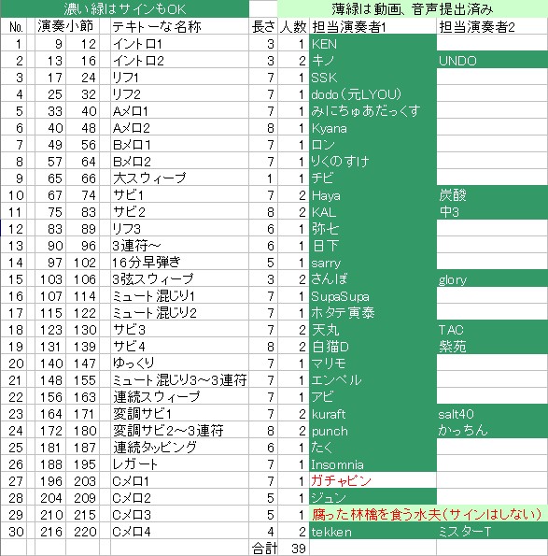Click the Haya cell
Viewport: 548px width, 556px height.
372,194
